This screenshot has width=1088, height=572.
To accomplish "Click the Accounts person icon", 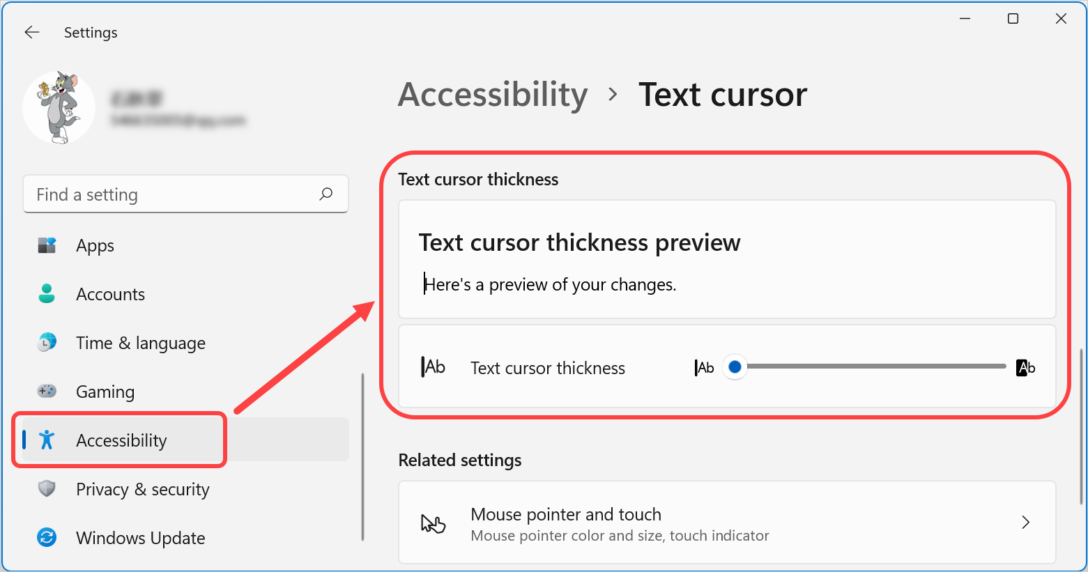I will pos(47,294).
